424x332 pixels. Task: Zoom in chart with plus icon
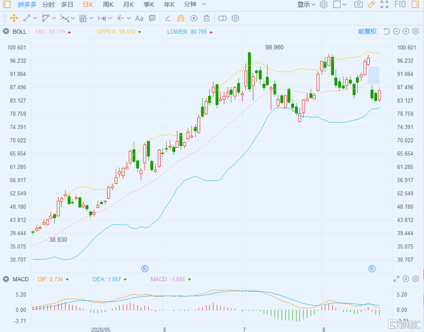pos(406,32)
